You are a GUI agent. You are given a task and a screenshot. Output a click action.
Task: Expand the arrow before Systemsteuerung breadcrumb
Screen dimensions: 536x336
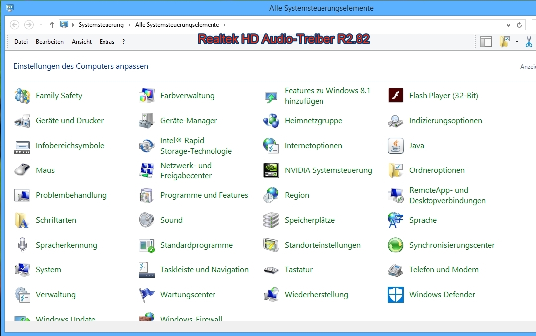coord(73,25)
